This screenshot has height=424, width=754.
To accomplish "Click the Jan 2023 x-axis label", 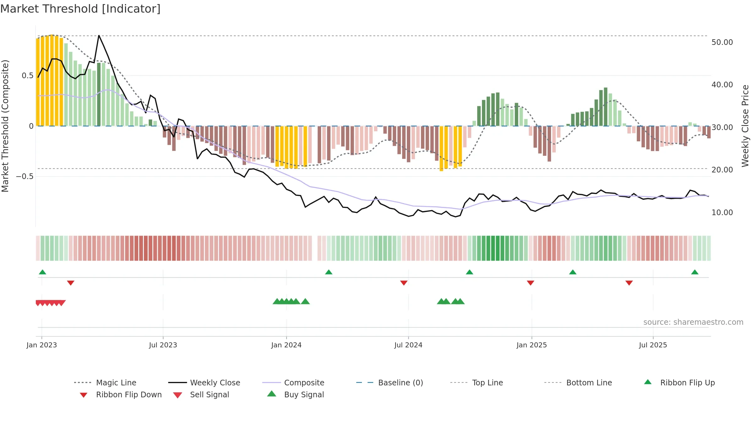I will pyautogui.click(x=42, y=345).
